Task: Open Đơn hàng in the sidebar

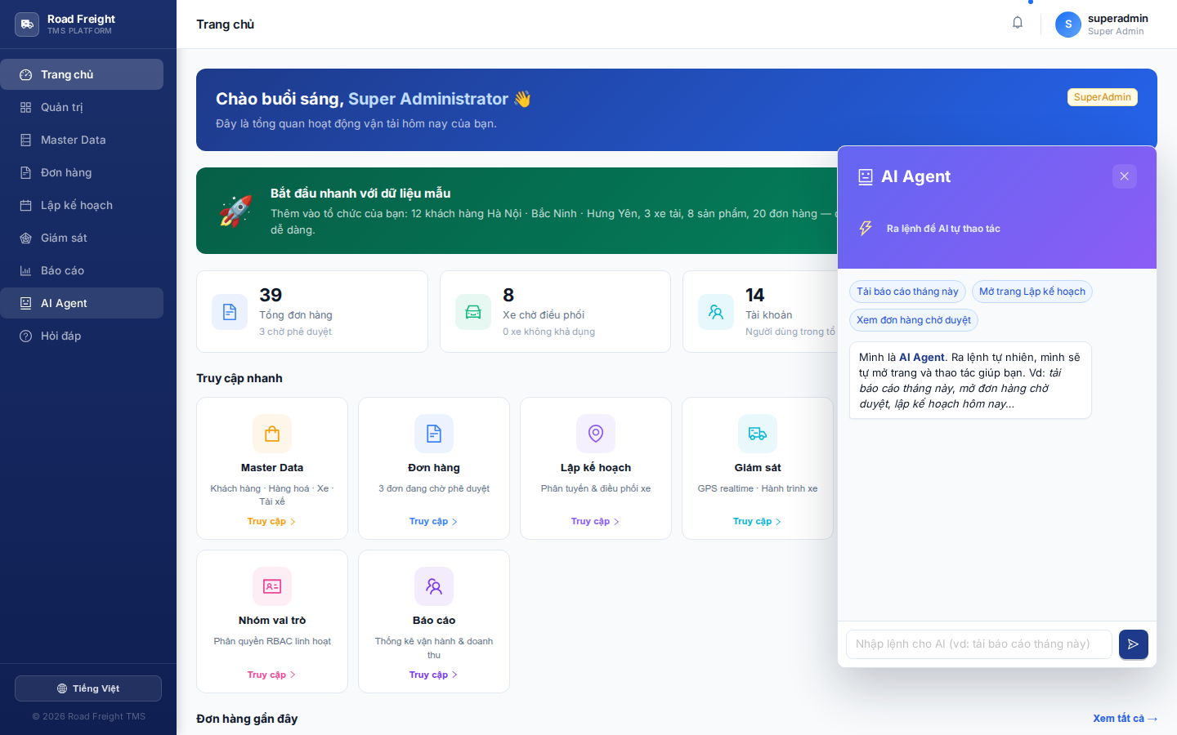Action: [82, 172]
